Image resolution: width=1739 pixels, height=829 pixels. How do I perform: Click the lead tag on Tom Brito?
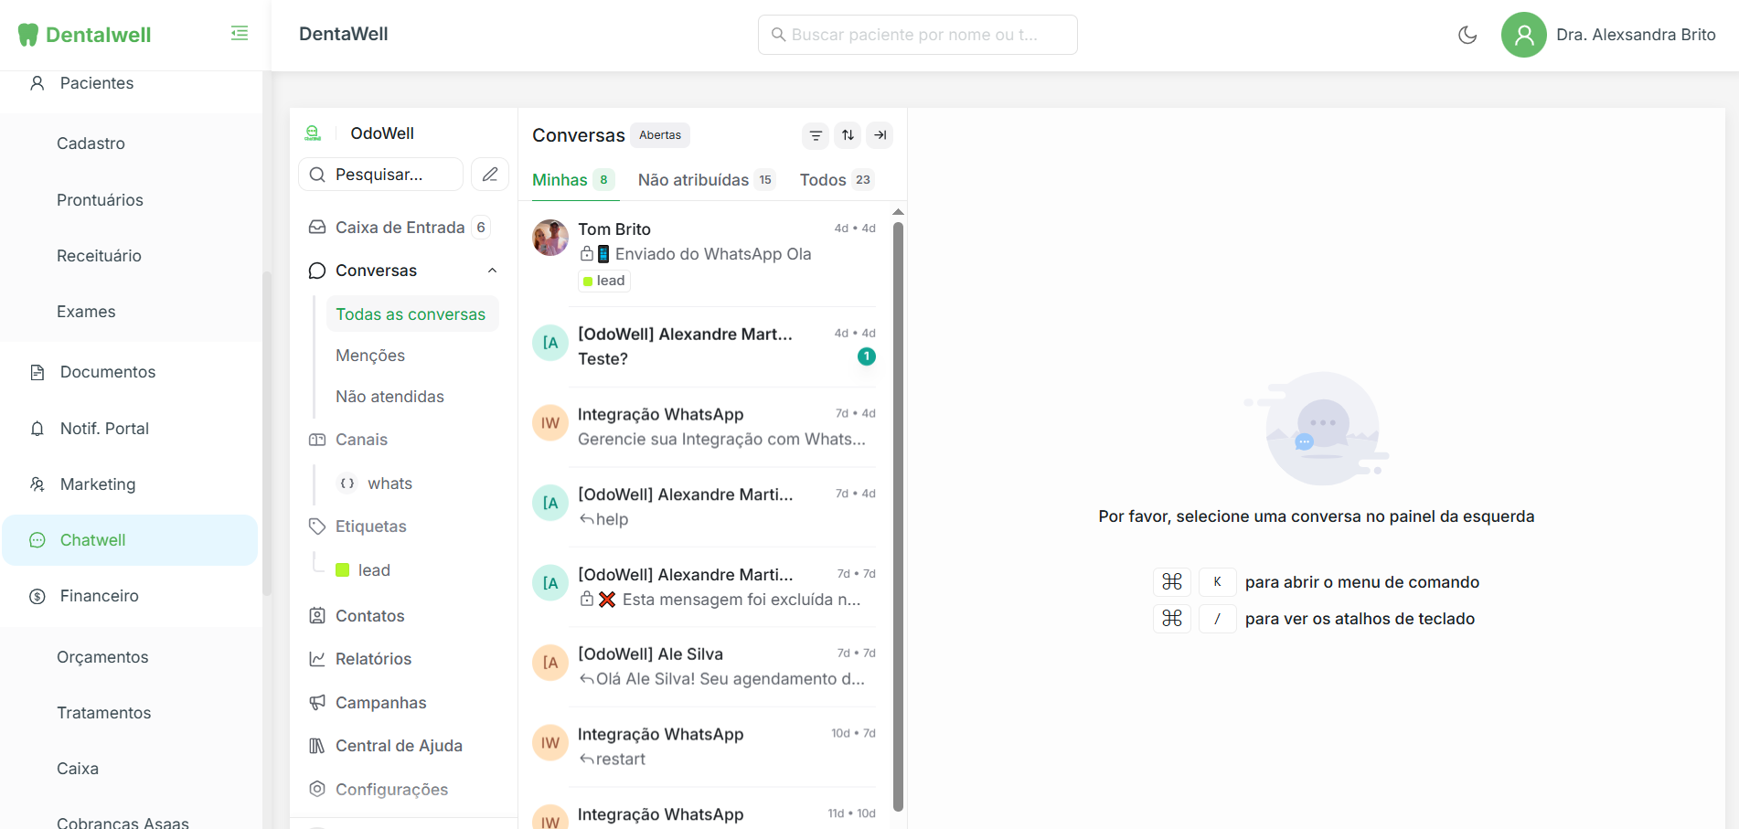[x=604, y=281]
